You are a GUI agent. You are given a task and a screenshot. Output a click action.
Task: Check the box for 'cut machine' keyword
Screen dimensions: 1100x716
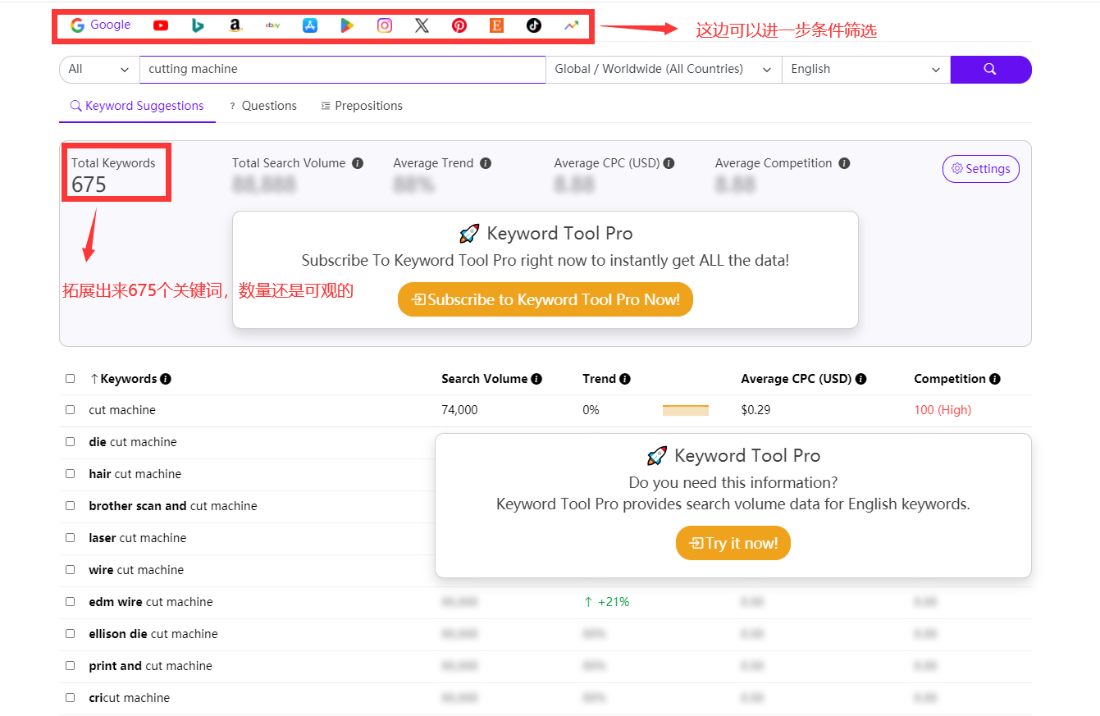[x=71, y=410]
